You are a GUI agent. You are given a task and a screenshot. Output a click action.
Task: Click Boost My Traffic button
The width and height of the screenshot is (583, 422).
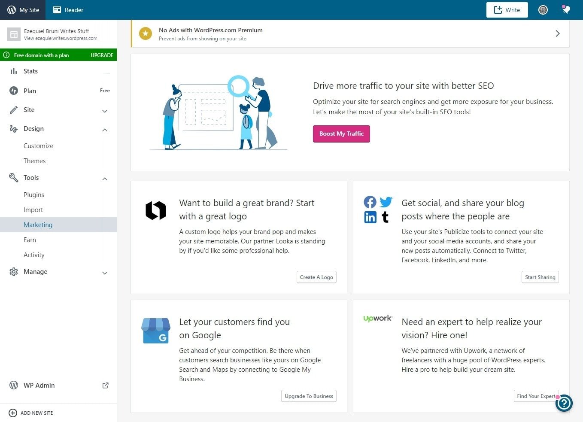pyautogui.click(x=341, y=134)
